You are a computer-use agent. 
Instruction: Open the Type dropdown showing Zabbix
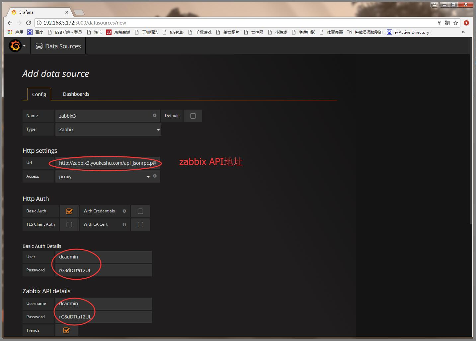point(108,130)
